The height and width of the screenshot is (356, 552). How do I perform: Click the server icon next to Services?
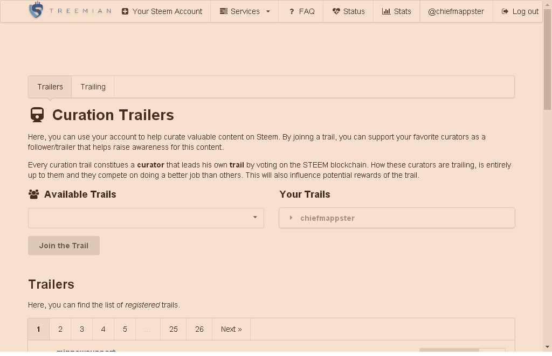pos(224,12)
